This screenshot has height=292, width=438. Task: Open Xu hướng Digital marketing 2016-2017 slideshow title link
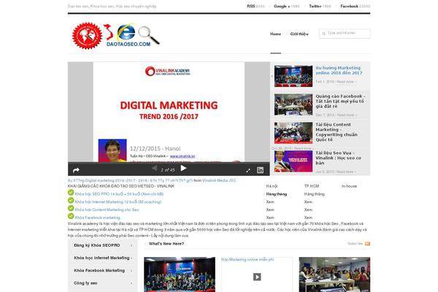(130, 180)
